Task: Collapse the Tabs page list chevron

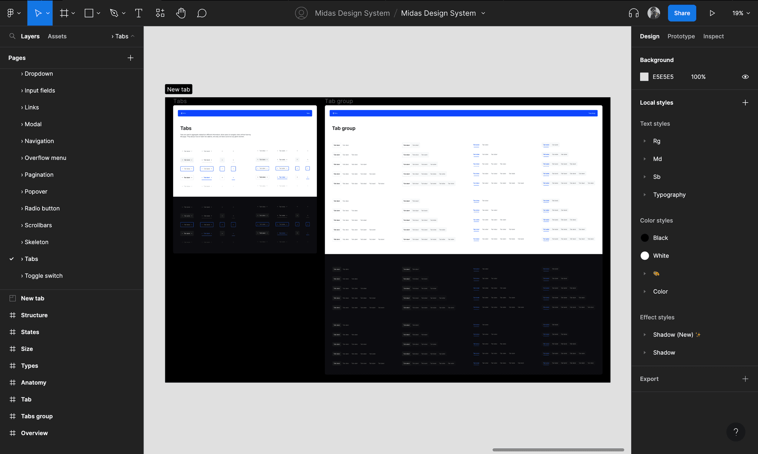Action: (133, 36)
